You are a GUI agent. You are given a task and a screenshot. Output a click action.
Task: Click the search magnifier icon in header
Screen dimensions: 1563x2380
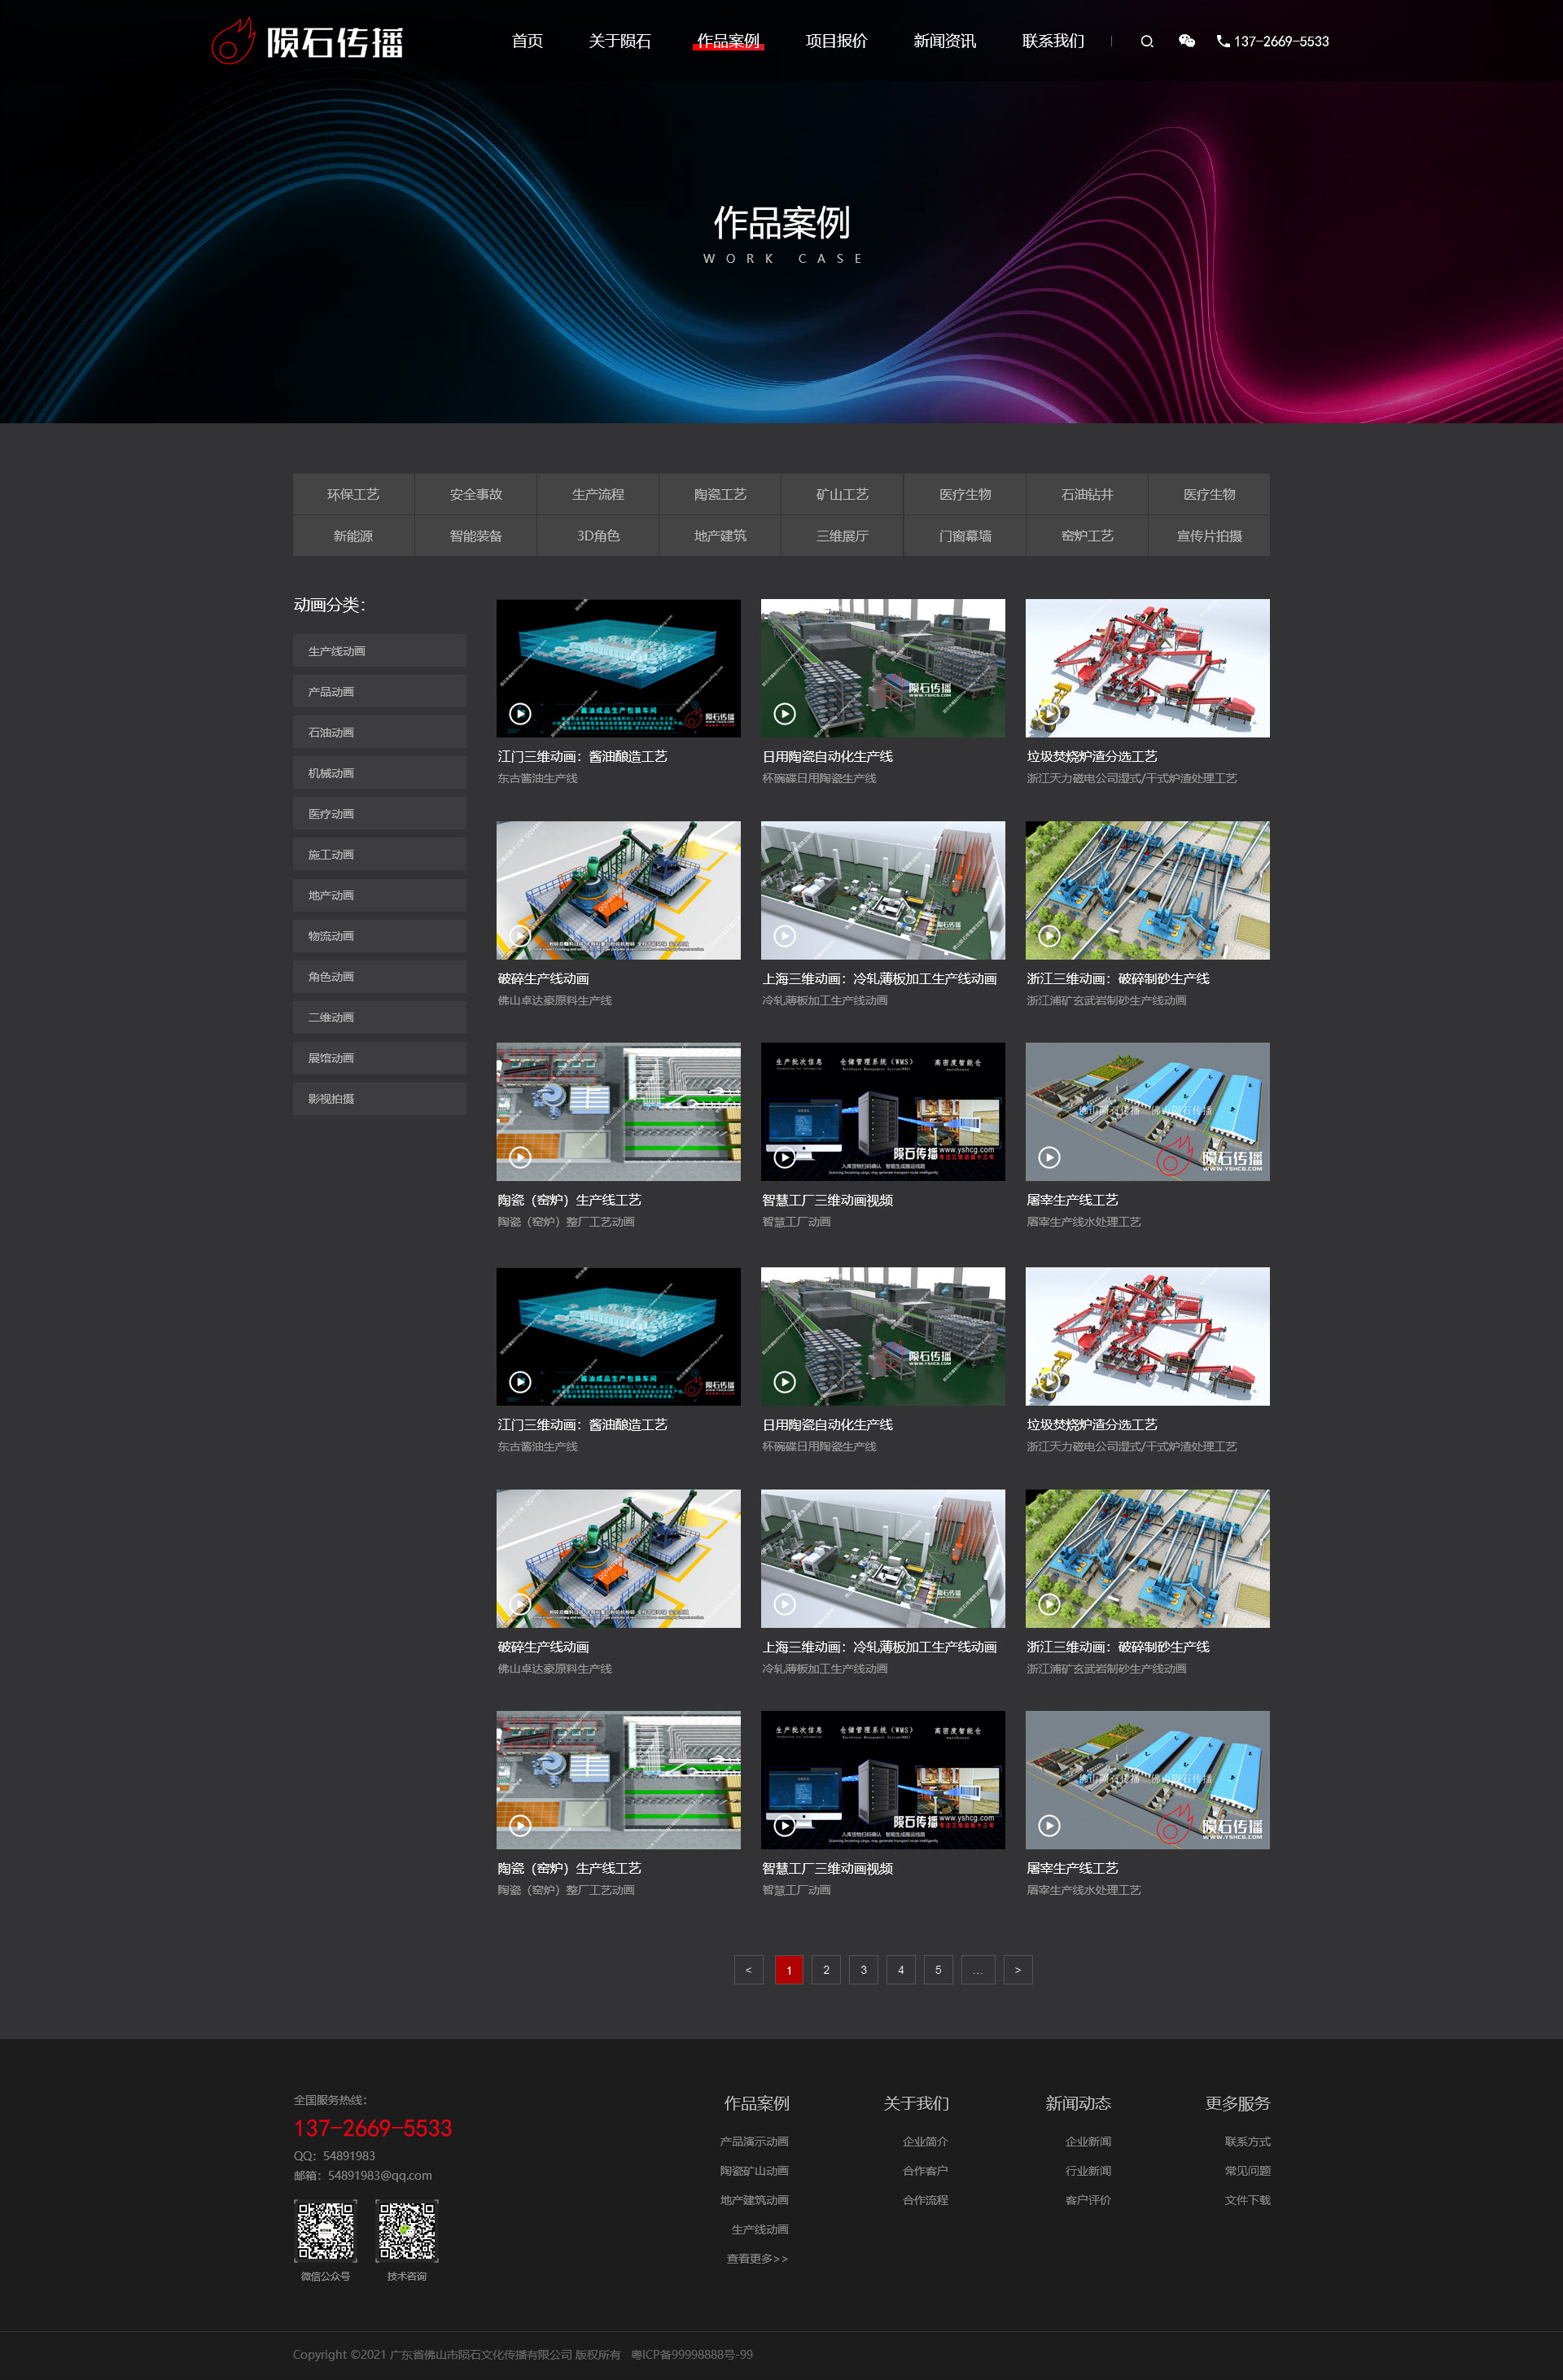(1147, 42)
